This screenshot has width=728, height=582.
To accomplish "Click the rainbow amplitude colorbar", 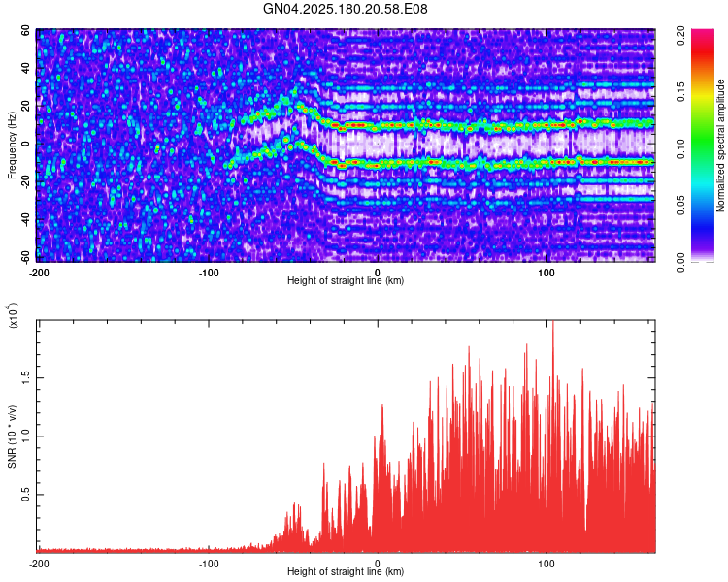I will 703,145.
